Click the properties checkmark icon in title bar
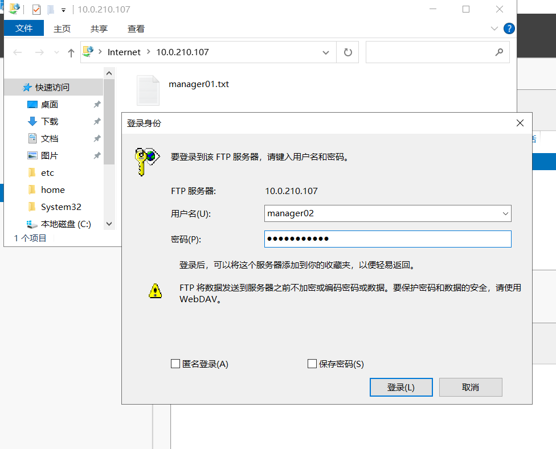This screenshot has width=556, height=449. click(x=36, y=10)
